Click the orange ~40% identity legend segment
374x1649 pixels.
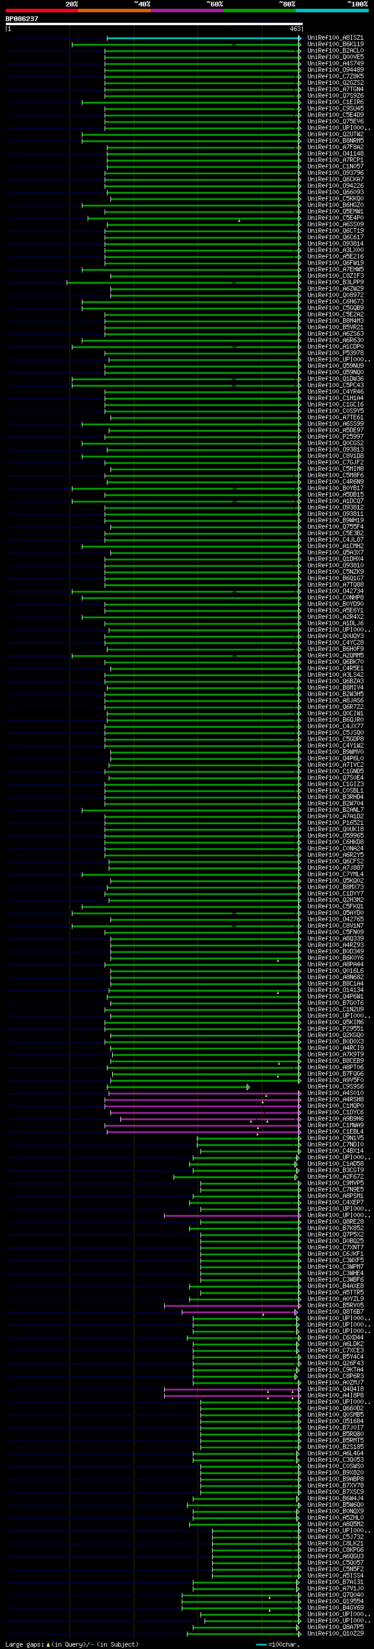pyautogui.click(x=115, y=11)
